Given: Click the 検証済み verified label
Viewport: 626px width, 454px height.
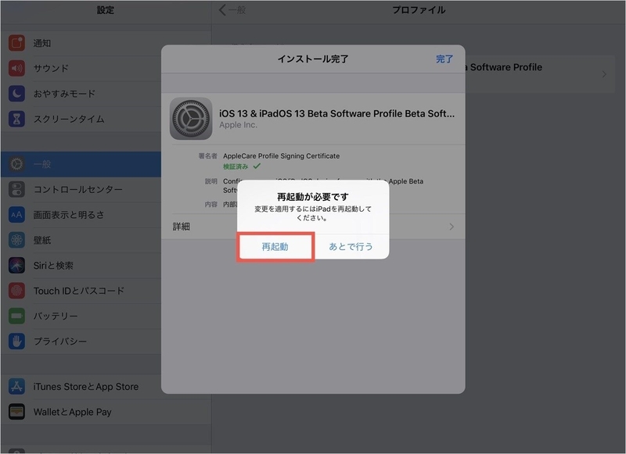Looking at the screenshot, I should (236, 166).
